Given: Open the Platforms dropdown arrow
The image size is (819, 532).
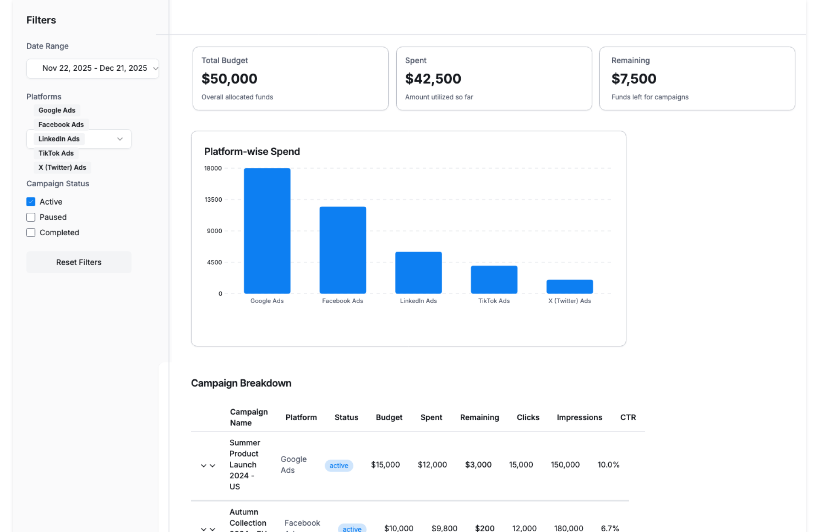Looking at the screenshot, I should [x=120, y=139].
